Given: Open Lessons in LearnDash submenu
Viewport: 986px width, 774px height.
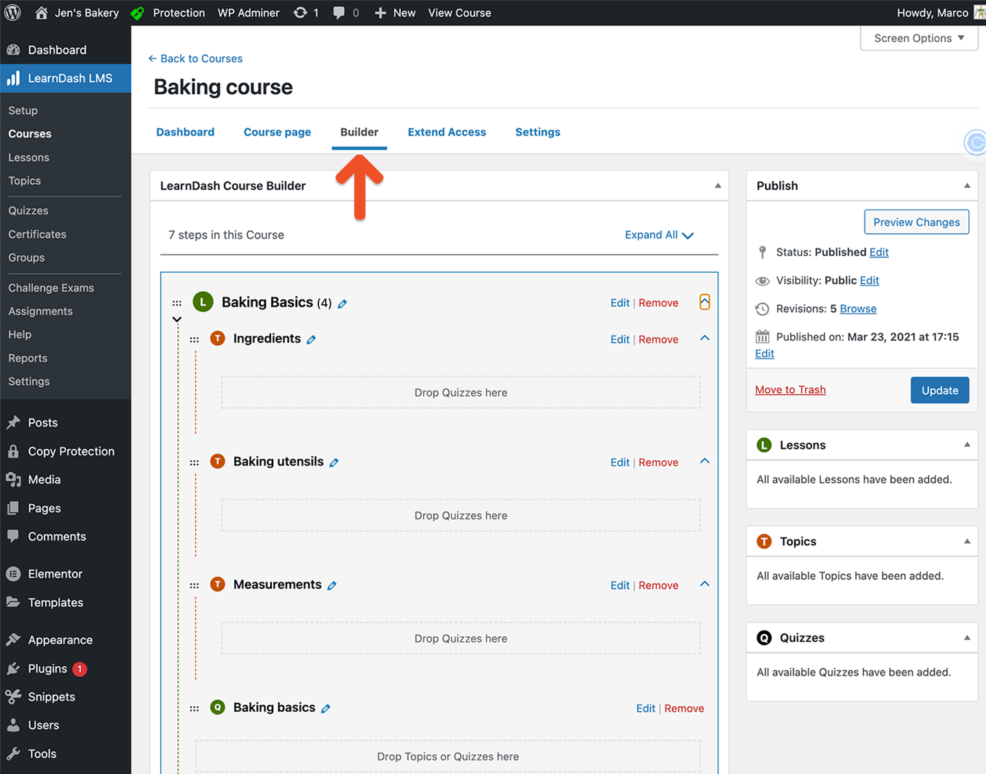Looking at the screenshot, I should pos(29,158).
